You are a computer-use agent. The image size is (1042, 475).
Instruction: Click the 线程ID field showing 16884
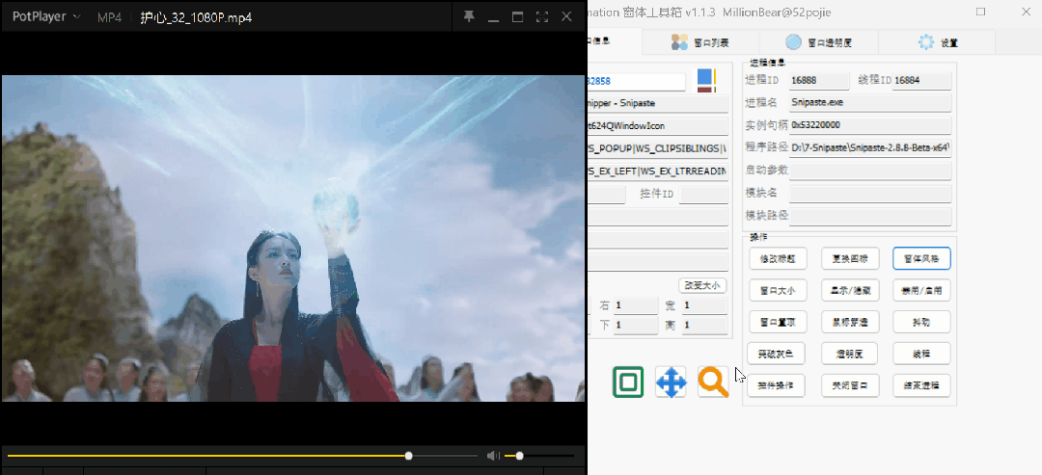pyautogui.click(x=921, y=80)
